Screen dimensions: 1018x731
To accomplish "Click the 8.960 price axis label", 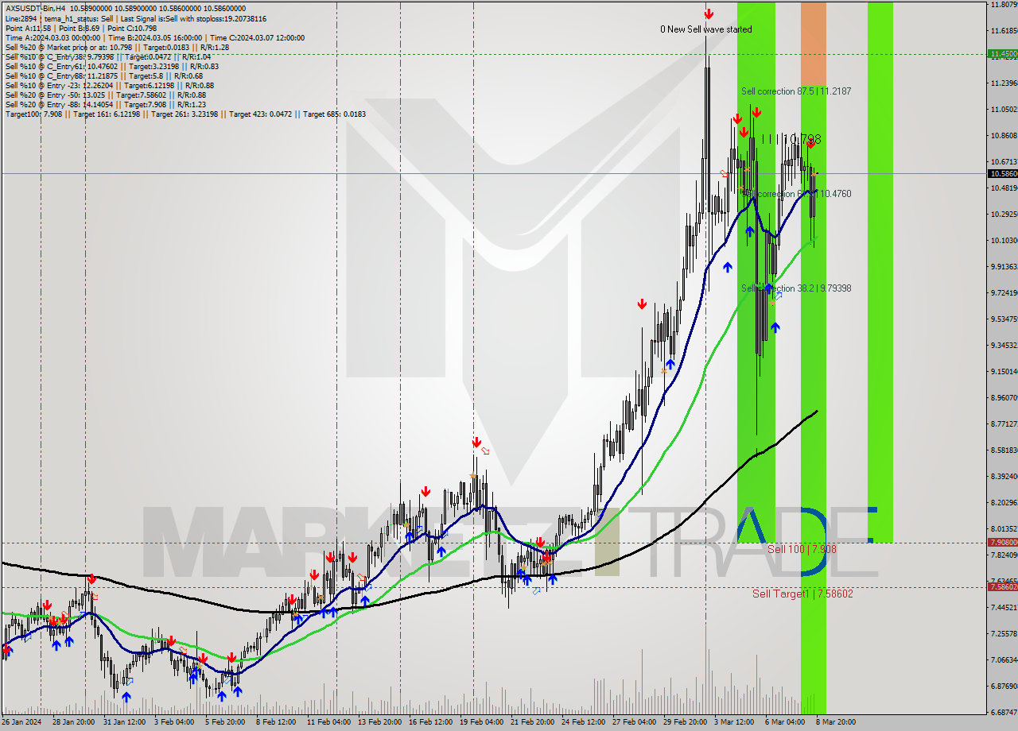I will click(1004, 397).
